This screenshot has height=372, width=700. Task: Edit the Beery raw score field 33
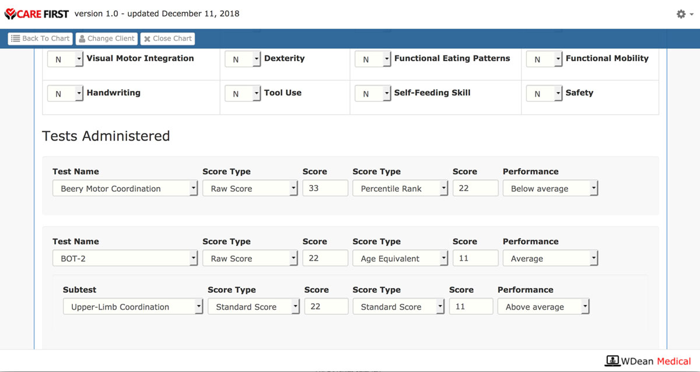[x=325, y=188]
